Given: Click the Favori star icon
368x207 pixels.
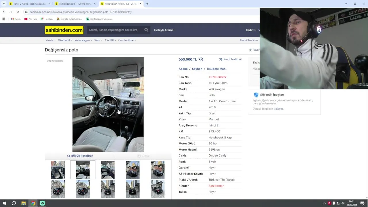Looking at the screenshot, I should coord(250,50).
